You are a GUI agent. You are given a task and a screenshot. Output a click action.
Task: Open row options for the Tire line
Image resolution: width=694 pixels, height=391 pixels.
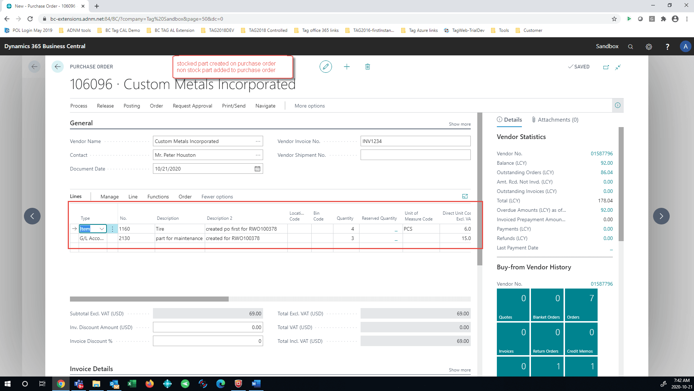point(112,229)
